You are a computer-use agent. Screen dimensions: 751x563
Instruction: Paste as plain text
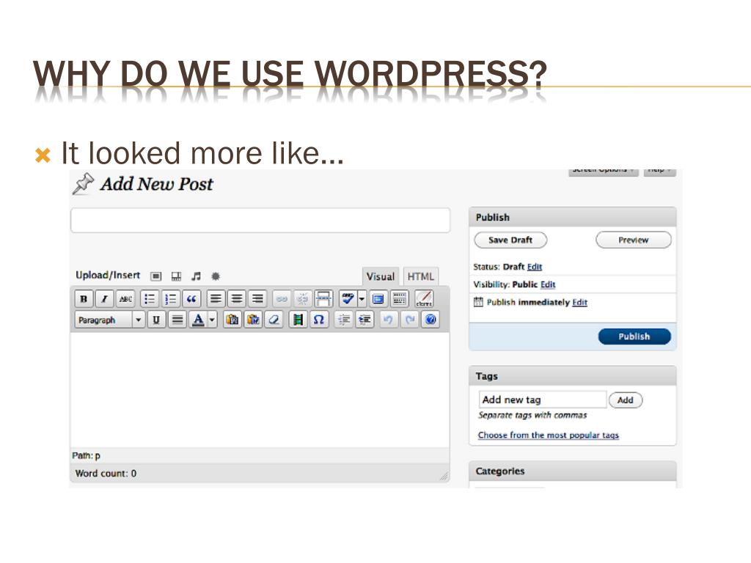[232, 320]
